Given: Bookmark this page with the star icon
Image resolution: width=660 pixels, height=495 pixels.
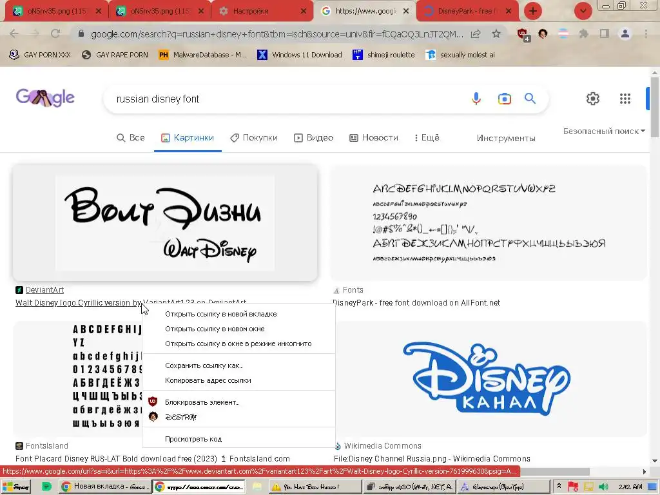Looking at the screenshot, I should (x=496, y=34).
